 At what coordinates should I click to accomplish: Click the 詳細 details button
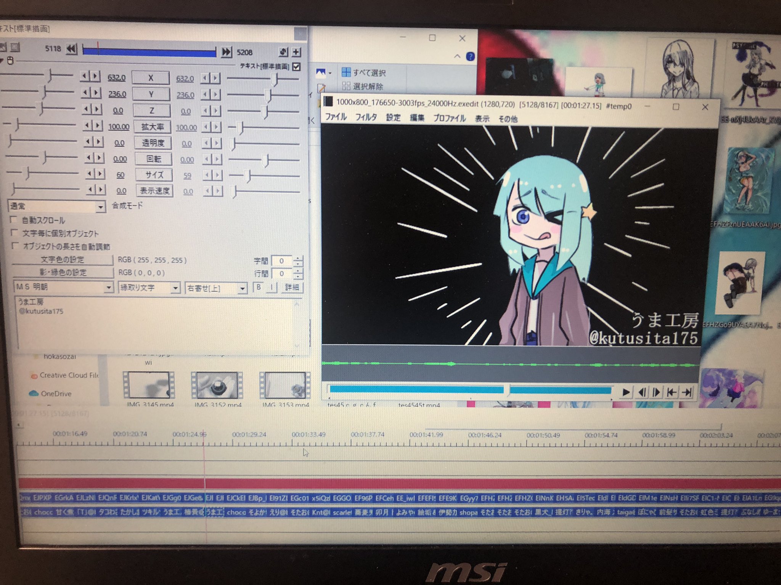292,288
